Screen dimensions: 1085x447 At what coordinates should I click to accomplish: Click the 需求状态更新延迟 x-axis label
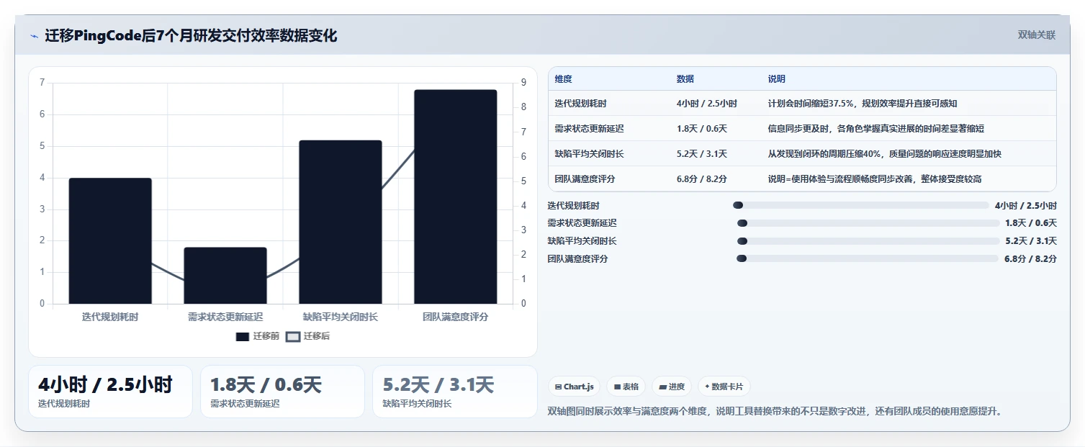tap(225, 317)
